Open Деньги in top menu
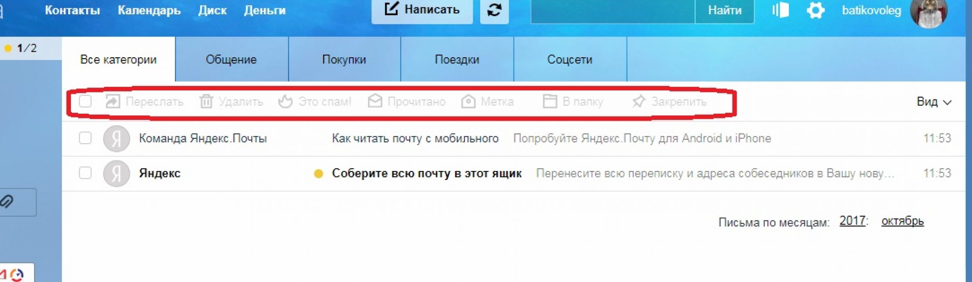The height and width of the screenshot is (282, 972). [x=265, y=10]
